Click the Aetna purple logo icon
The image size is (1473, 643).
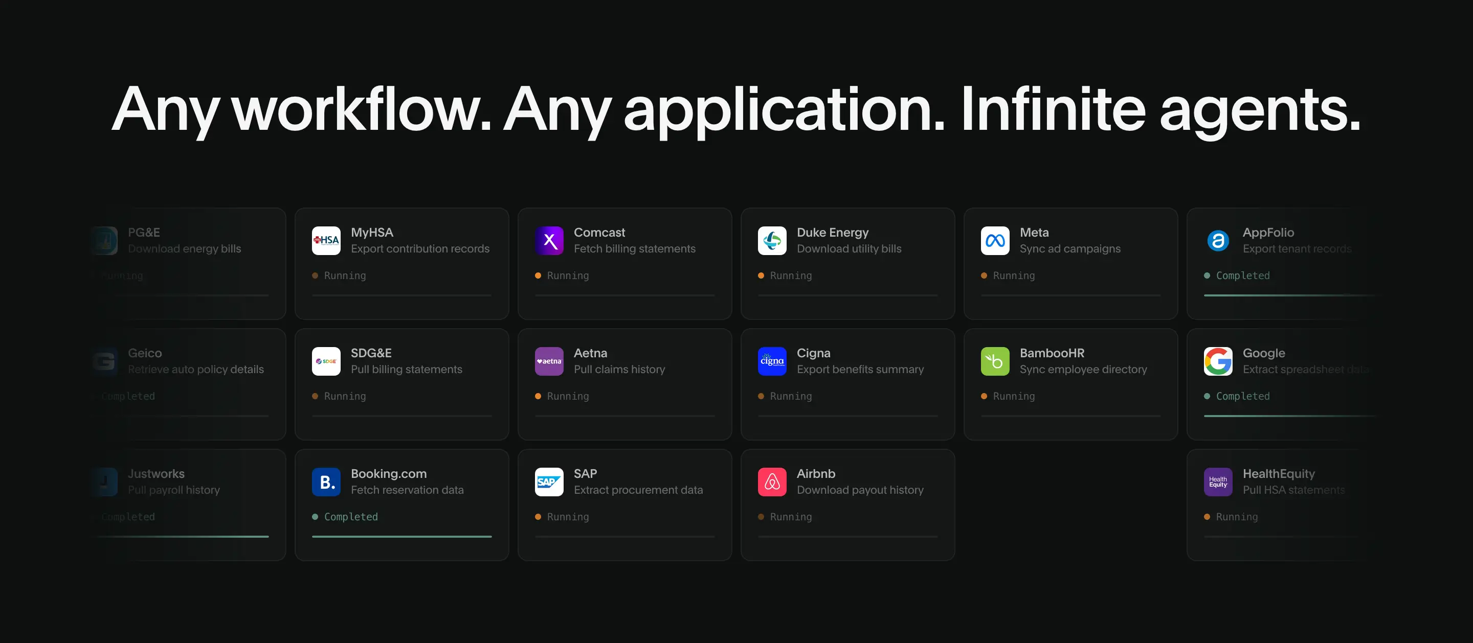[549, 361]
